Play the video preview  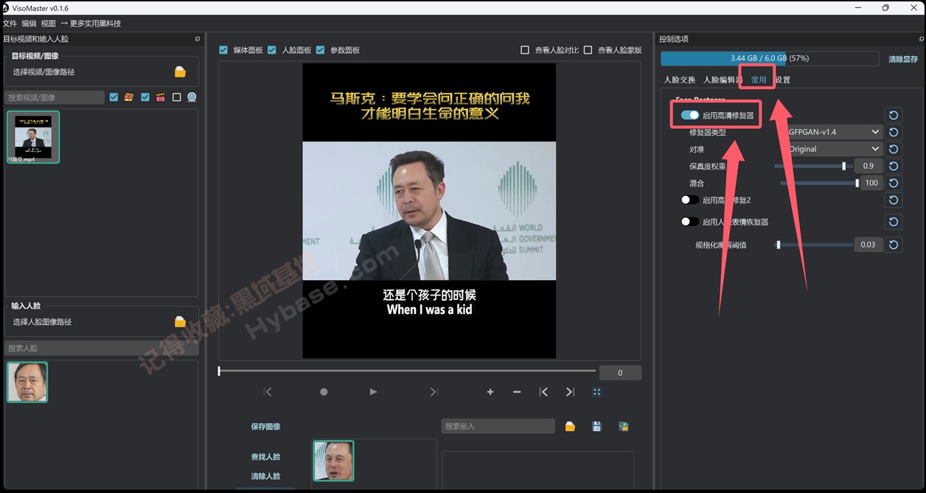[373, 392]
